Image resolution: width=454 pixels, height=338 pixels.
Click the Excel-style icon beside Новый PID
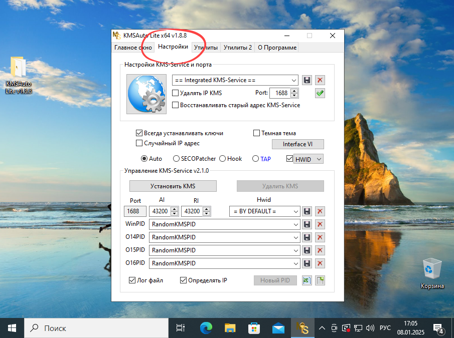(x=307, y=280)
